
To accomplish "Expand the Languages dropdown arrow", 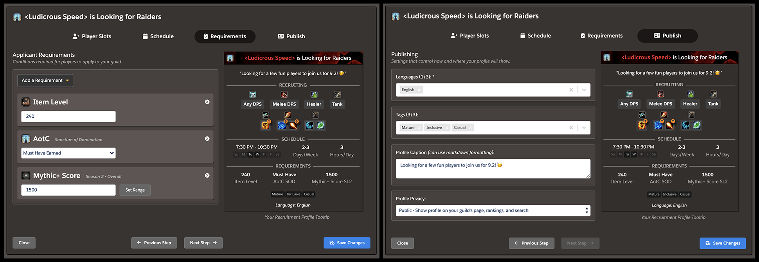I will 584,90.
